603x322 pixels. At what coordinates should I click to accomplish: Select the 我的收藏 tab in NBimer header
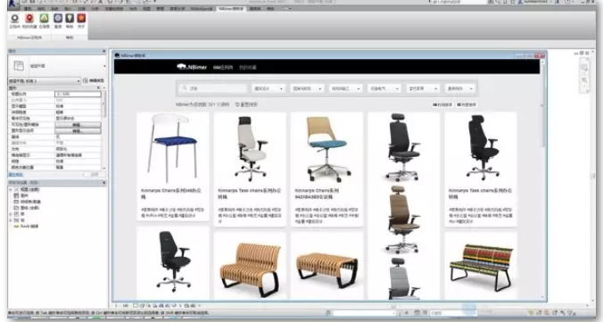coord(248,67)
